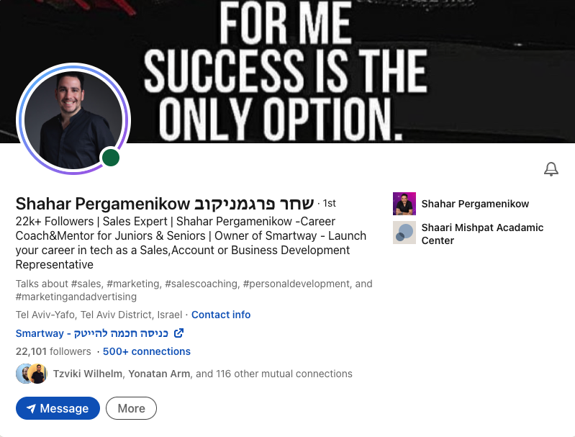575x437 pixels.
Task: Open Shahar Pergamenikow company page text
Action: coord(475,204)
